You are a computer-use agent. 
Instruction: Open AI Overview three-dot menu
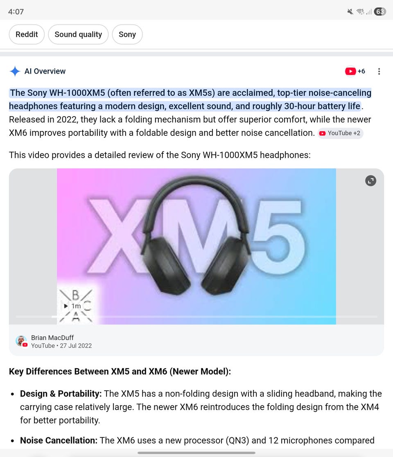(379, 72)
